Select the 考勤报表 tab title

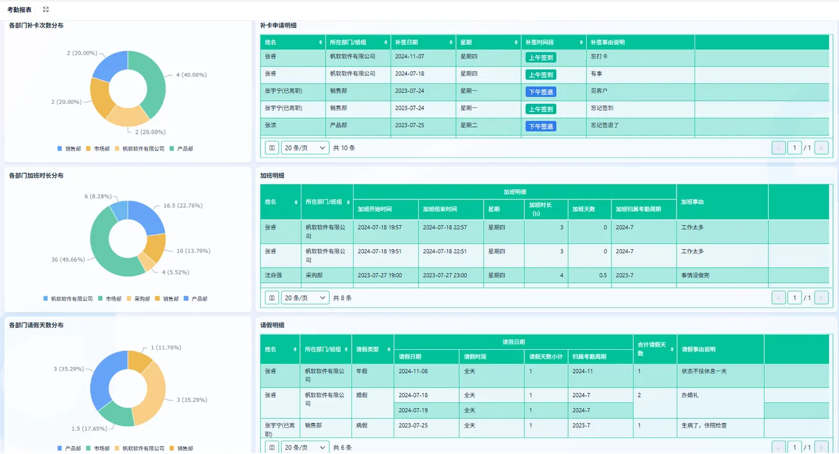pos(20,10)
